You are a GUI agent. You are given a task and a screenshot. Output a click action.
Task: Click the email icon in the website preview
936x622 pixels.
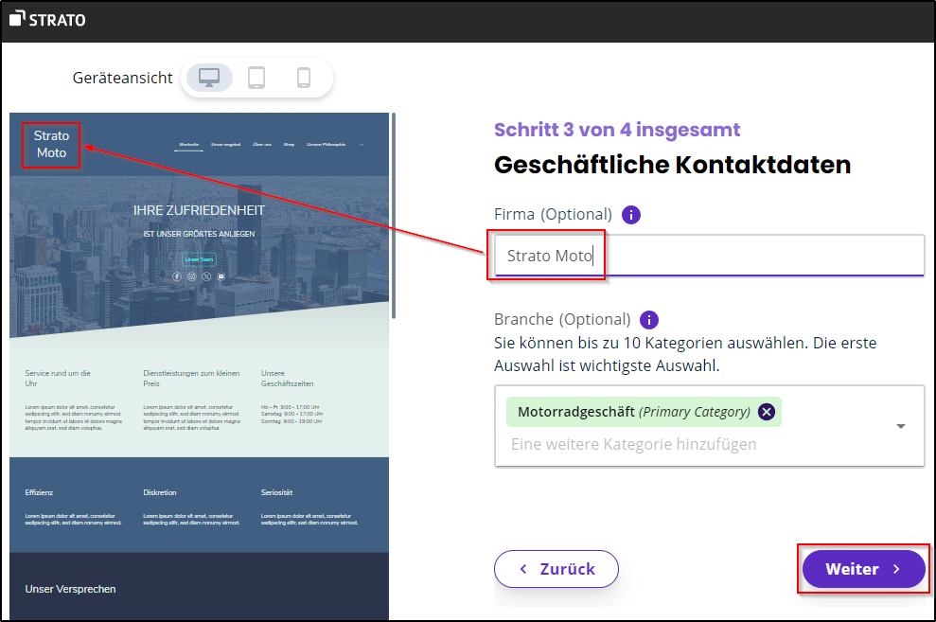[x=221, y=276]
